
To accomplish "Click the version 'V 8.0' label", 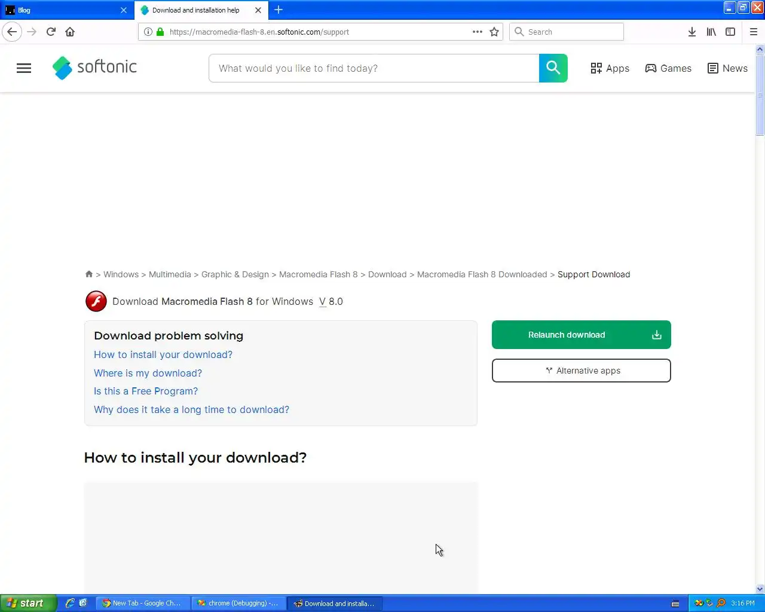I will coord(331,301).
